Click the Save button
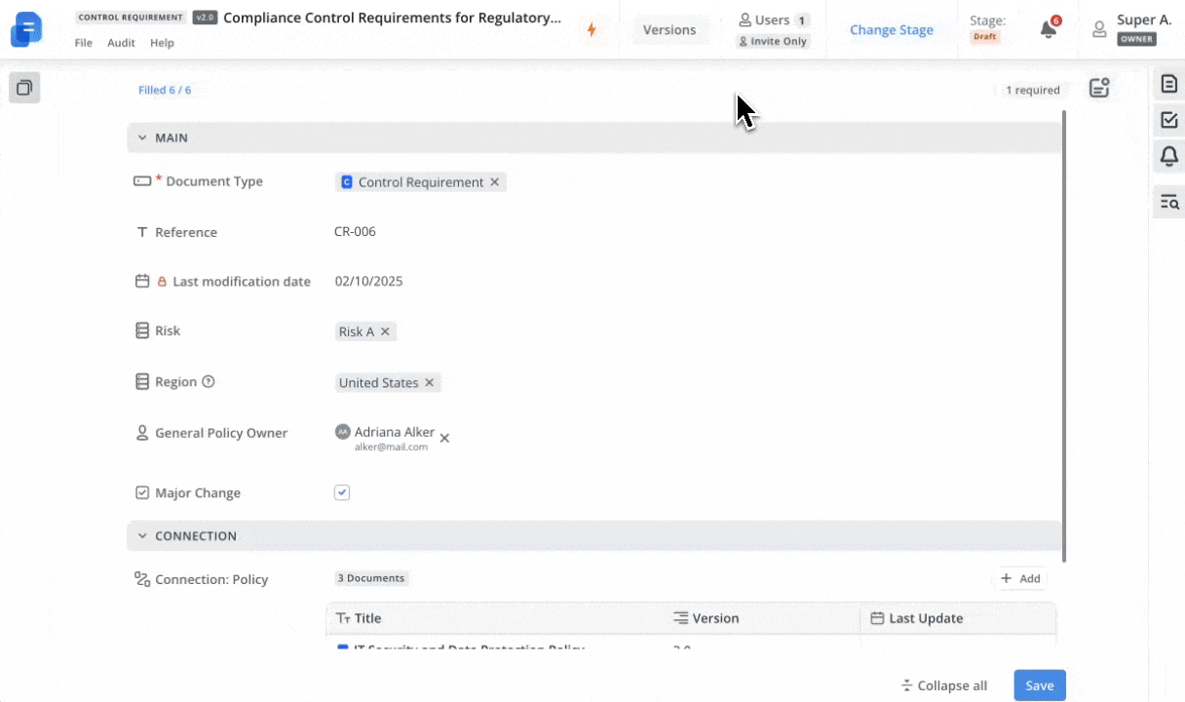 1039,685
